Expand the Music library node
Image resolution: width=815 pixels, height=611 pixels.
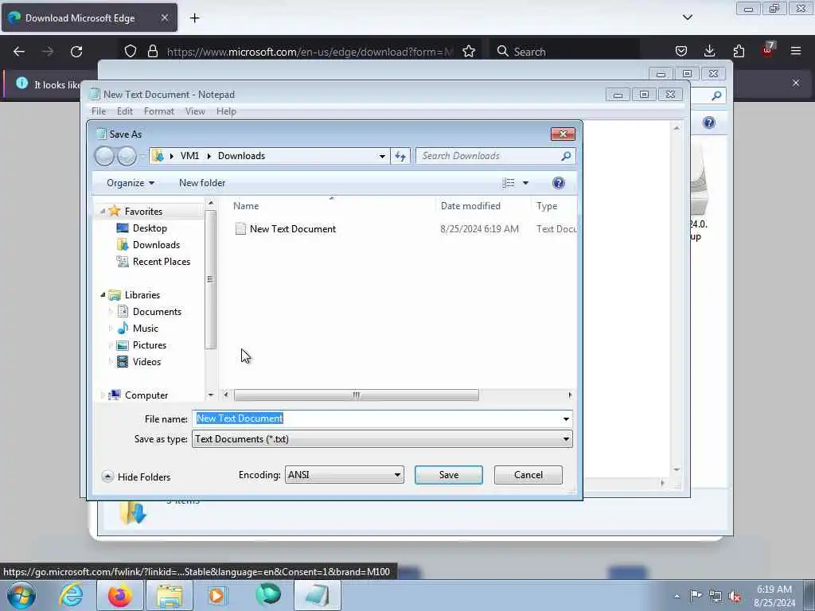[x=110, y=329]
